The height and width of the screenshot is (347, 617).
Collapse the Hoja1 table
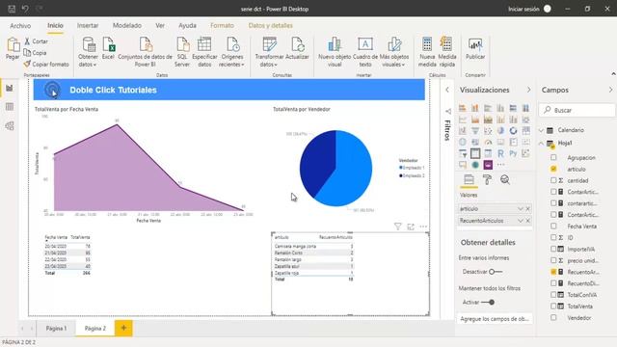tap(542, 143)
